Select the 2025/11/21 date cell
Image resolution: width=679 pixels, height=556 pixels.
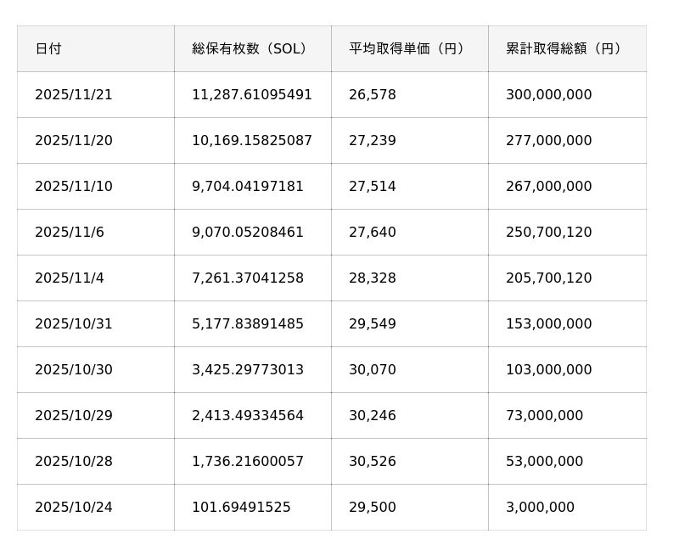click(74, 95)
